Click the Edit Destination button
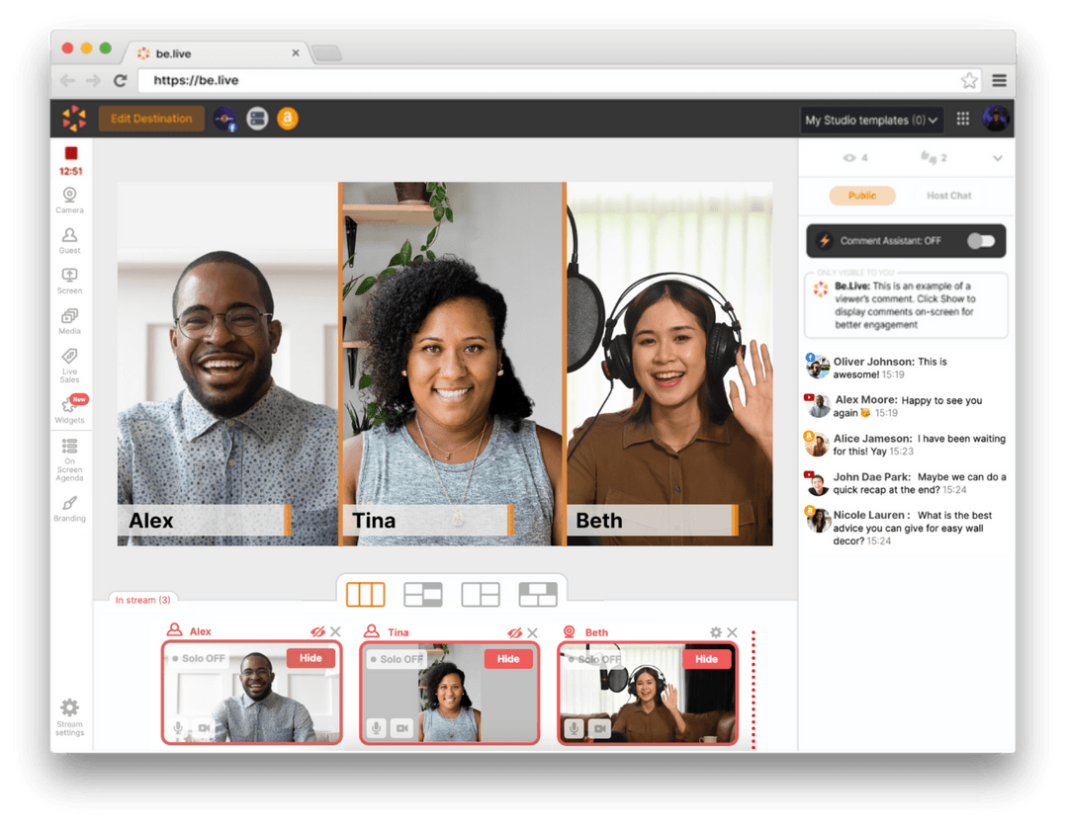The image size is (1068, 829). point(150,119)
